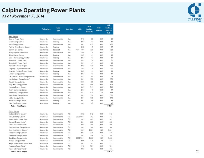The width and height of the screenshot is (204, 158).
Task: Click the 'Wolfskill Energy Center' name
Action: (17, 101)
